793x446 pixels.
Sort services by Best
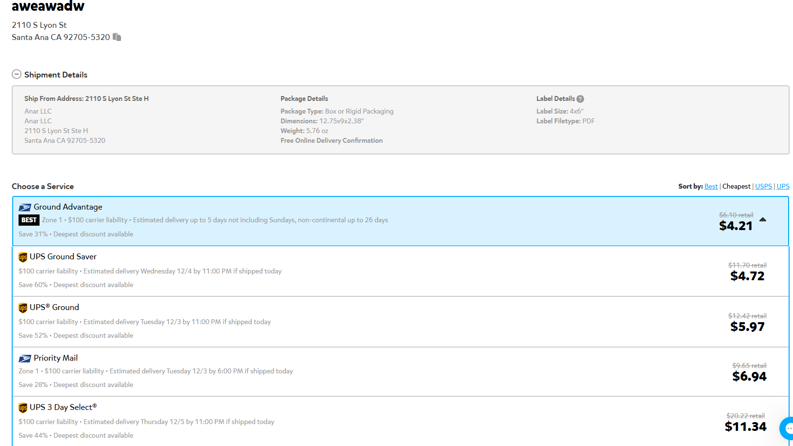click(711, 186)
